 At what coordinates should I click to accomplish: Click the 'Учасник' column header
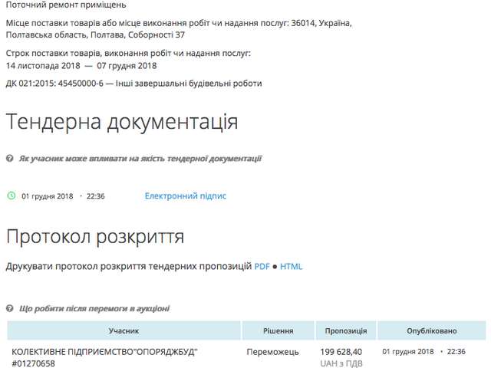pyautogui.click(x=124, y=330)
